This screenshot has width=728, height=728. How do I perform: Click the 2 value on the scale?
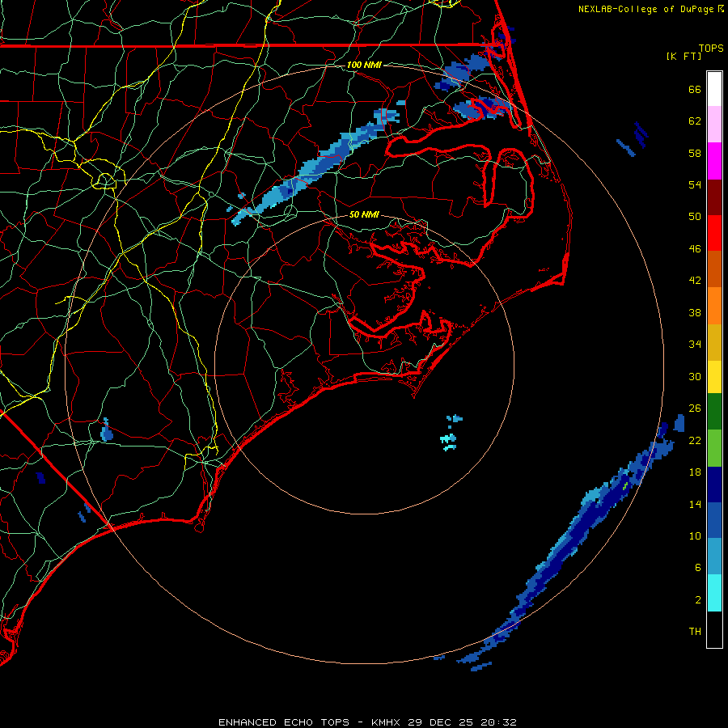pyautogui.click(x=698, y=600)
